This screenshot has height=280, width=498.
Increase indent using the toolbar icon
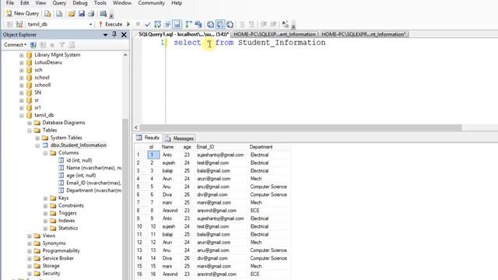click(273, 24)
